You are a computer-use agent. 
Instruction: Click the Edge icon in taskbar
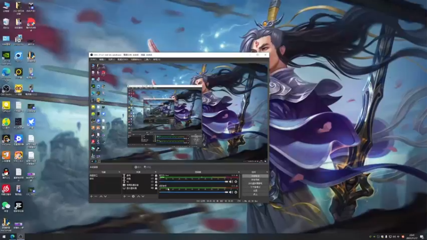(x=12, y=237)
